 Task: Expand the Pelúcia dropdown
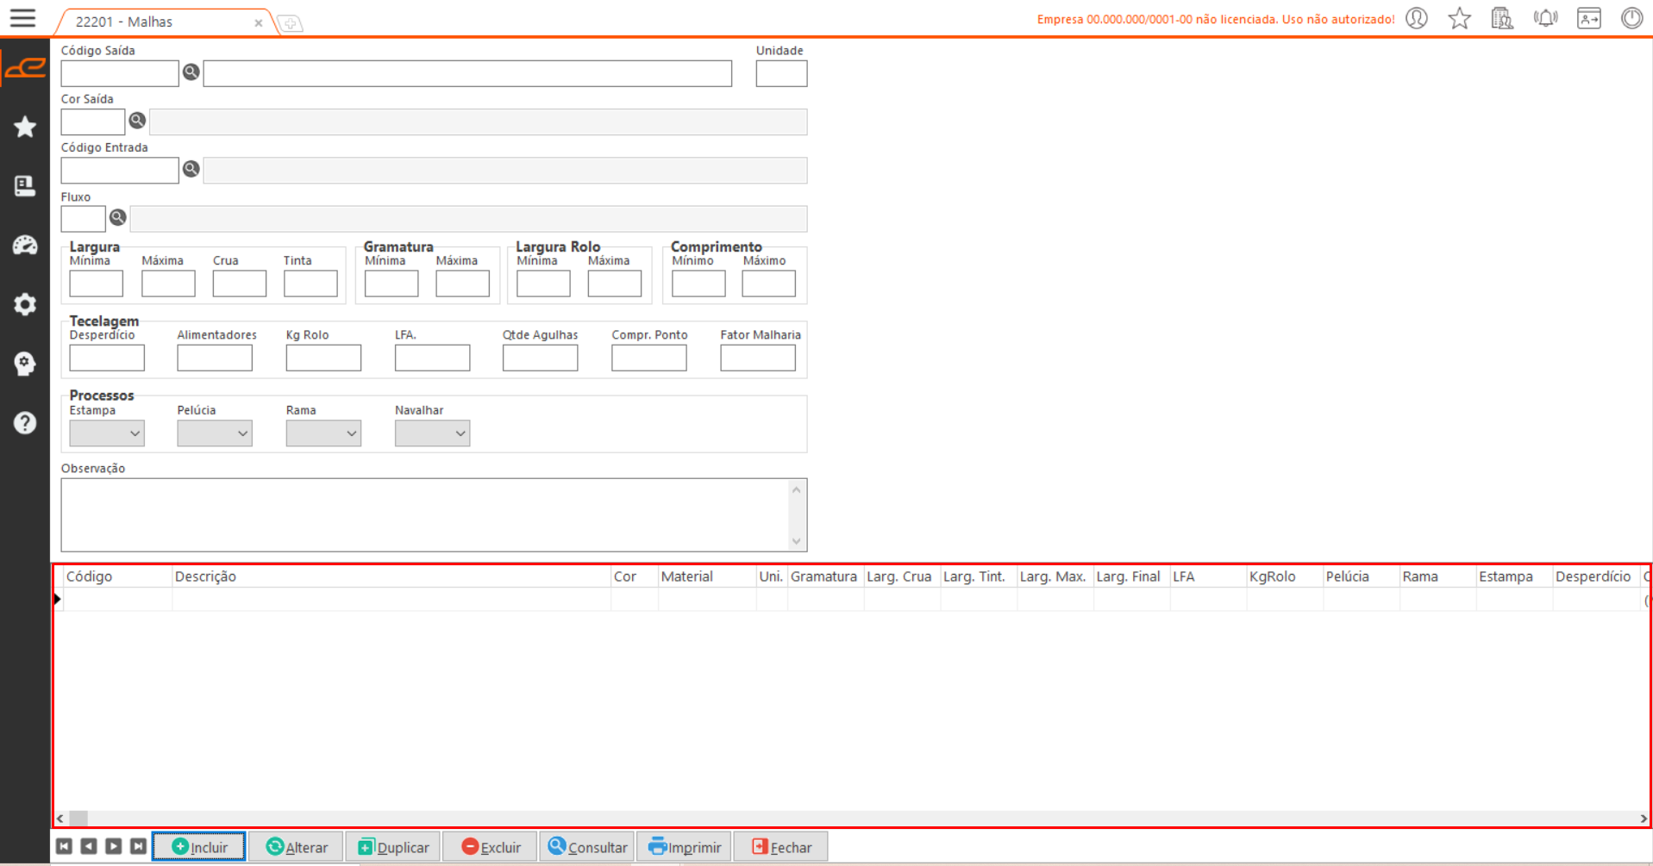[215, 433]
